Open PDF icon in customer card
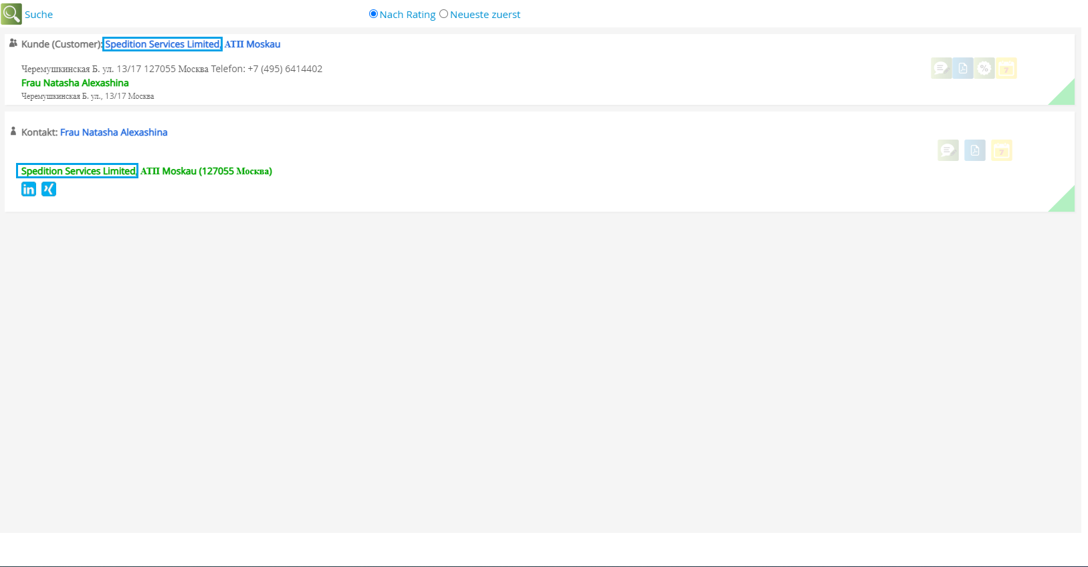Image resolution: width=1088 pixels, height=567 pixels. 963,68
